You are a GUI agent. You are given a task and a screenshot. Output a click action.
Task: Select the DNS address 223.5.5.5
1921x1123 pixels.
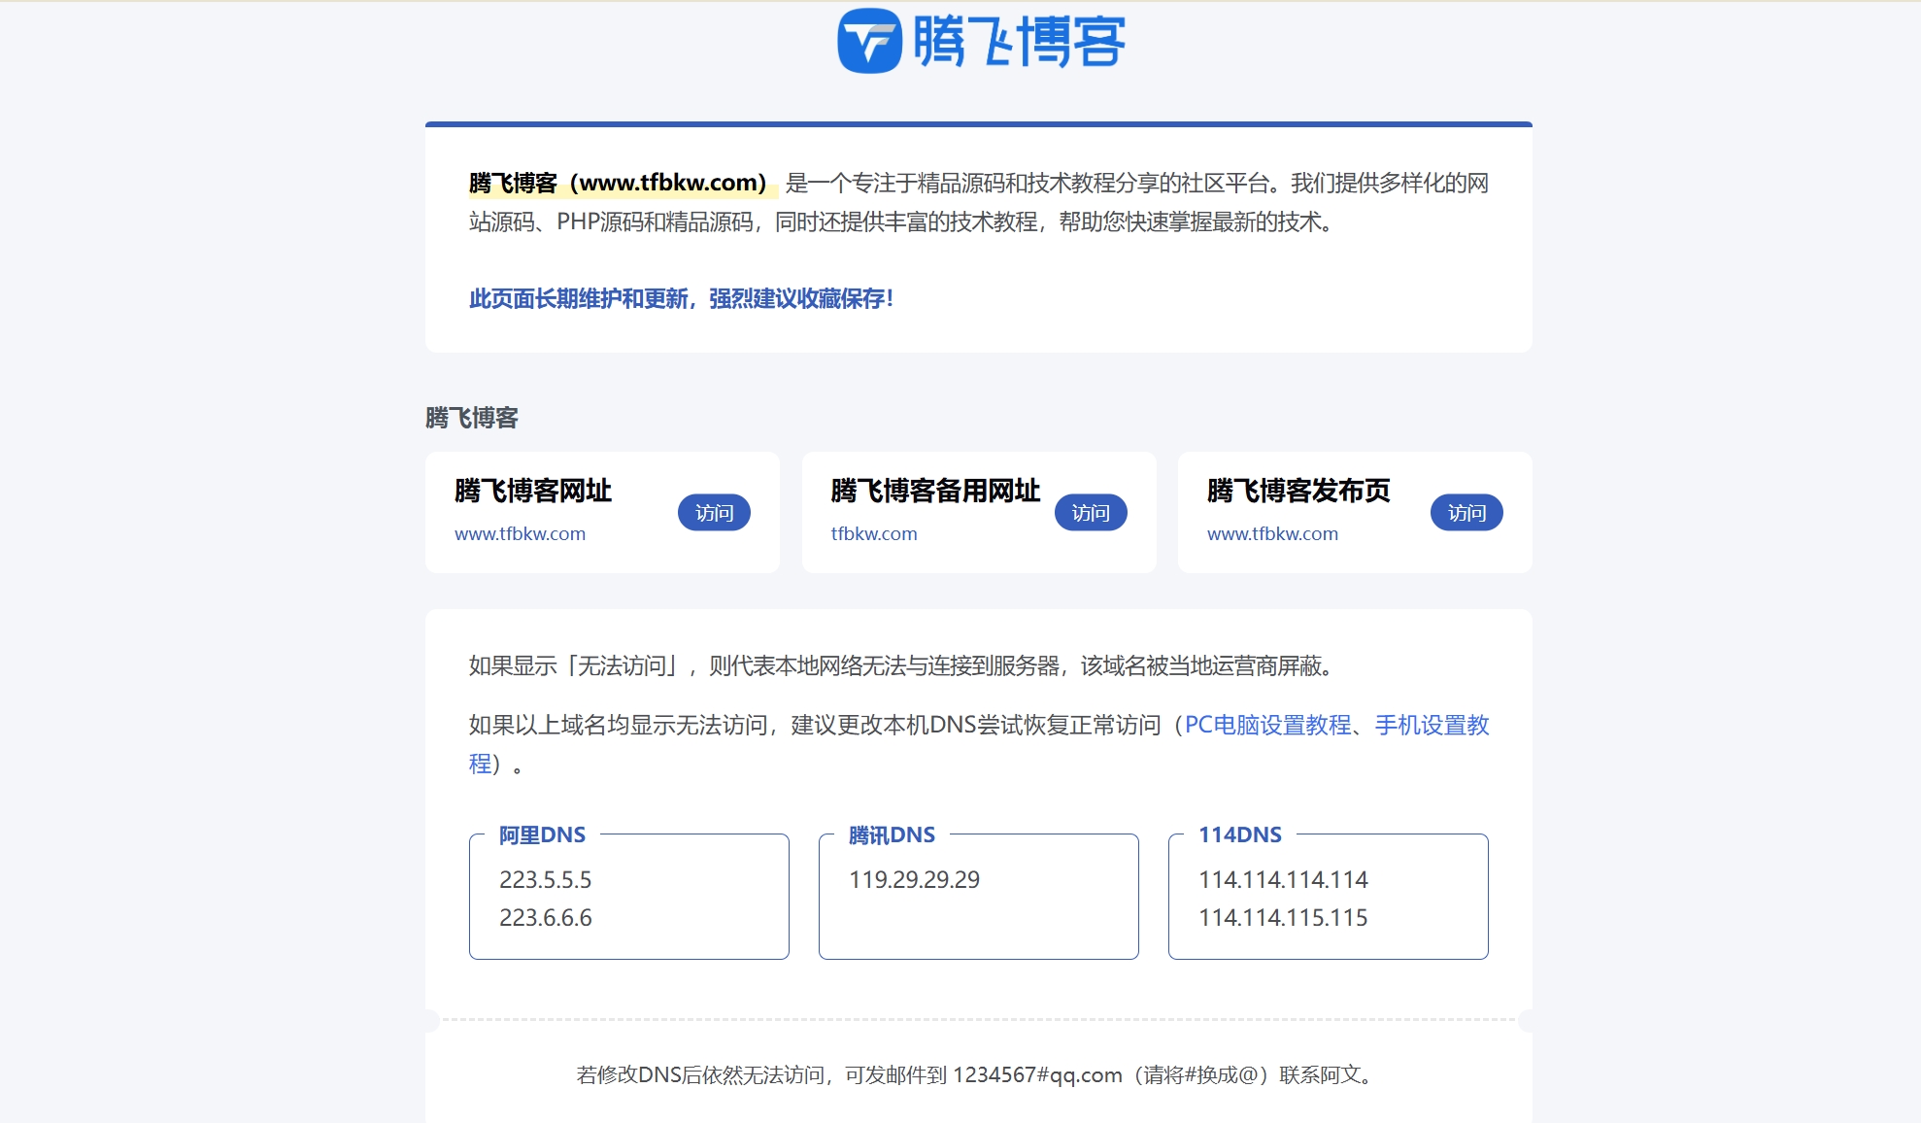[x=545, y=880]
